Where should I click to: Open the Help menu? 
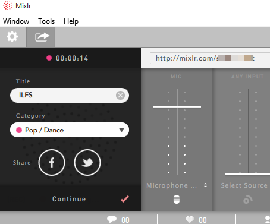[71, 21]
